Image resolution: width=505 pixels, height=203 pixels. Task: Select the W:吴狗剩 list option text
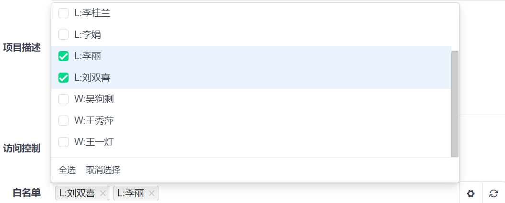click(x=94, y=99)
